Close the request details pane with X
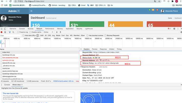Viewport: 182px width, 103px height. click(x=81, y=49)
